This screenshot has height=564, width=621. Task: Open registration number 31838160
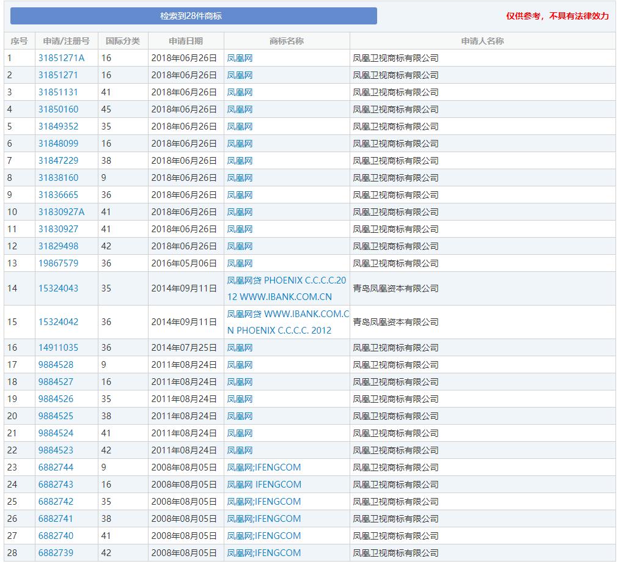pyautogui.click(x=58, y=177)
